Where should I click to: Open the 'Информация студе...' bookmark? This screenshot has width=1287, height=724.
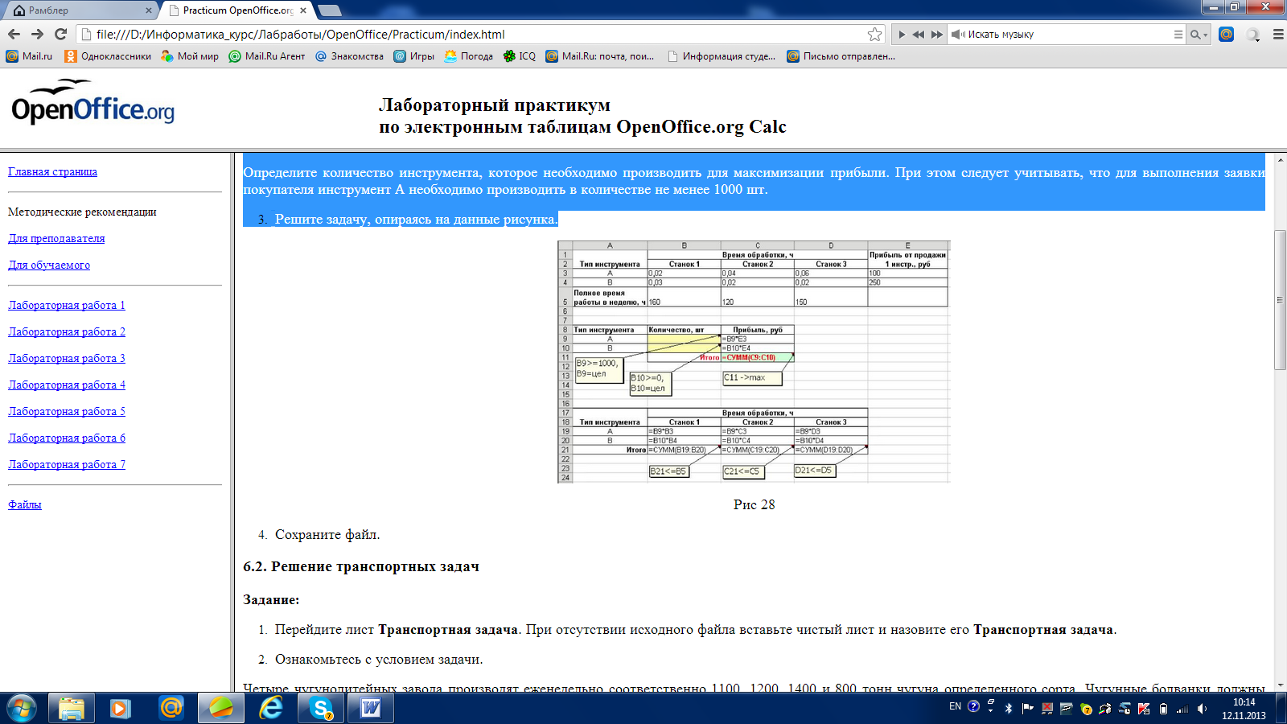722,56
